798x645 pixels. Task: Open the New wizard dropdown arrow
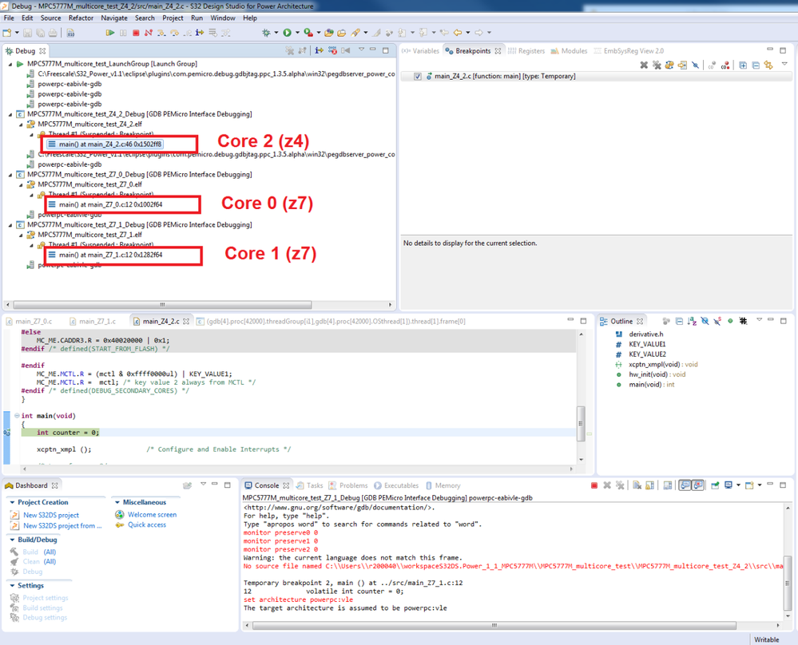coord(17,33)
